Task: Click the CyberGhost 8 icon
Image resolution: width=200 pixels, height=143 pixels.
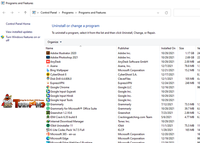Action: (48, 74)
